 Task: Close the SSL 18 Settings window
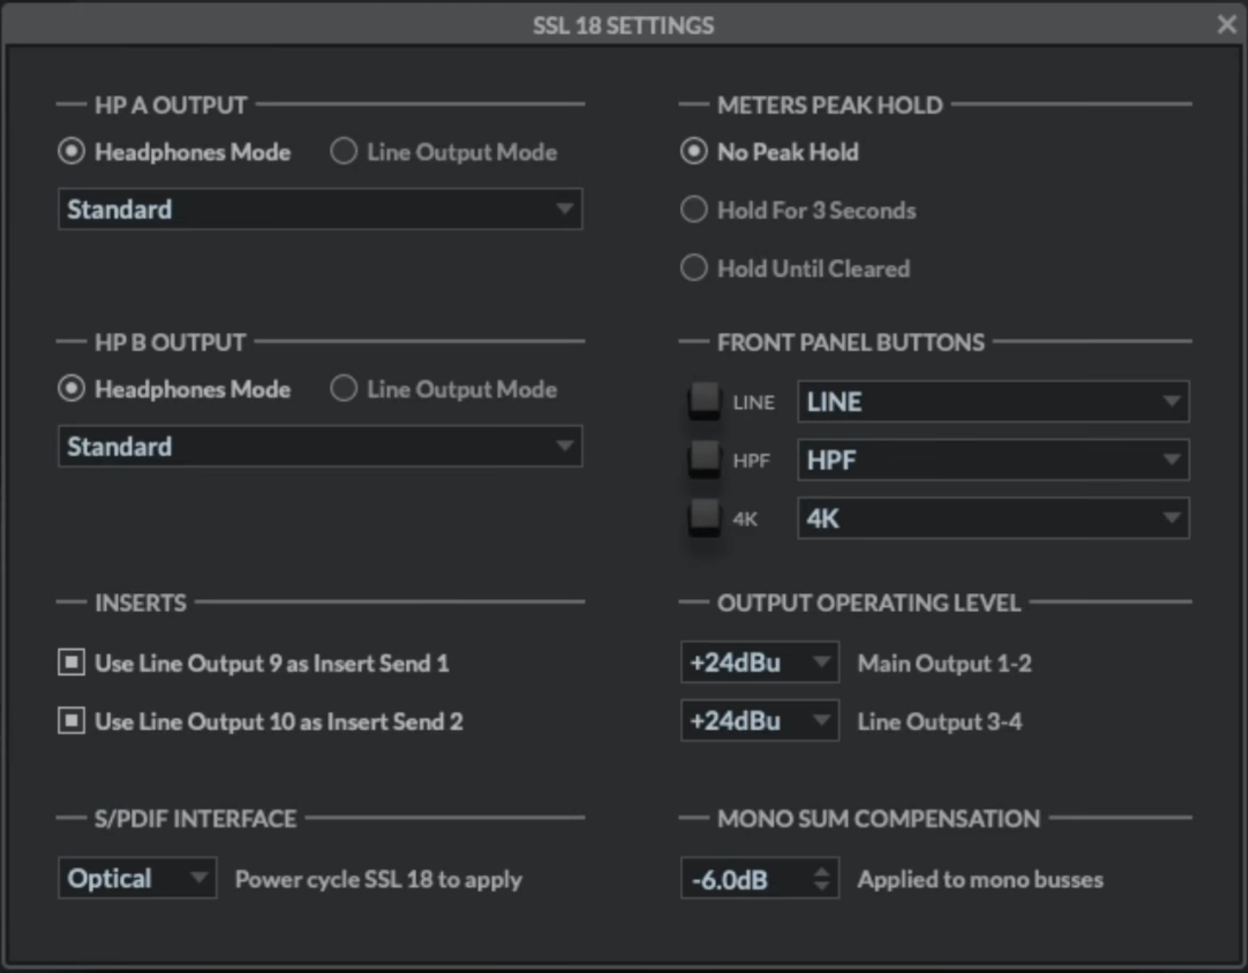pyautogui.click(x=1227, y=25)
